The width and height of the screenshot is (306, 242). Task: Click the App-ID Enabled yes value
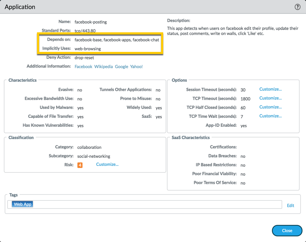(x=244, y=125)
